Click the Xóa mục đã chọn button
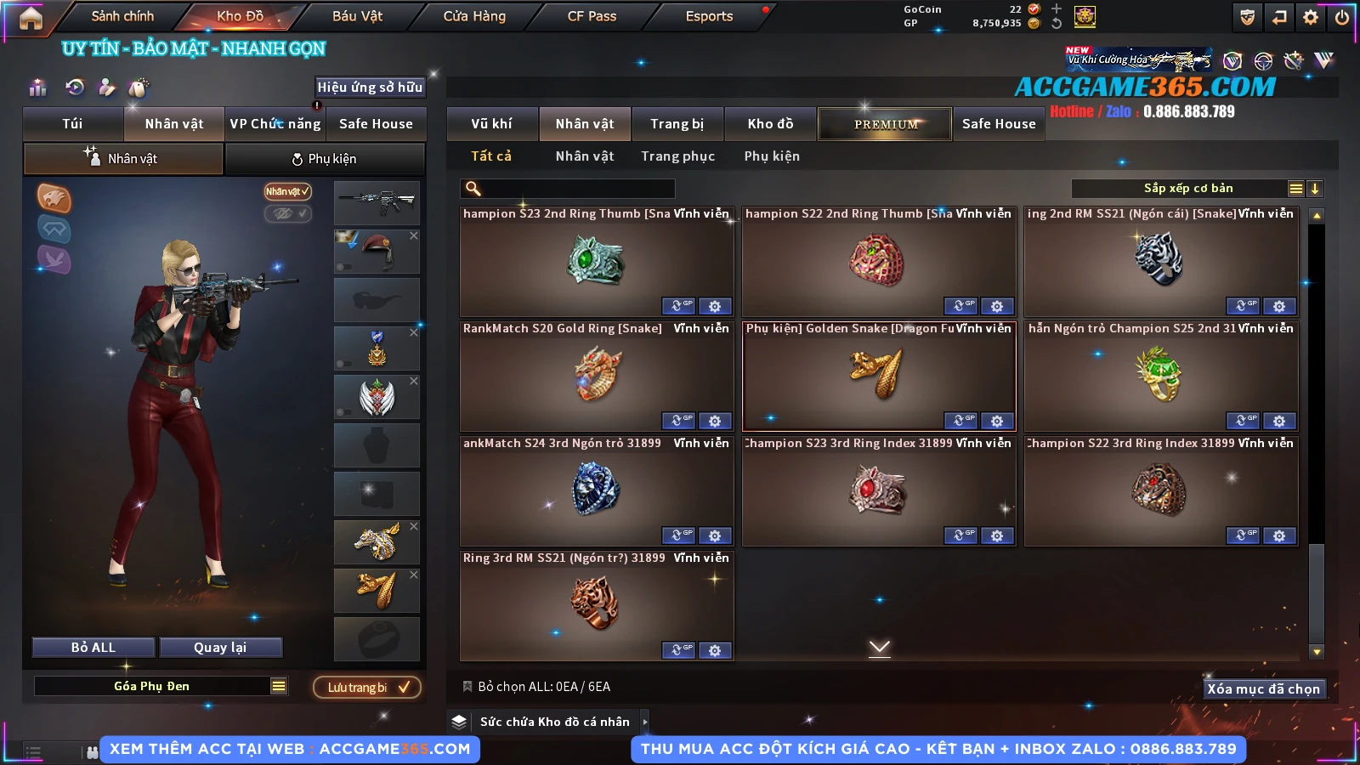 point(1264,688)
